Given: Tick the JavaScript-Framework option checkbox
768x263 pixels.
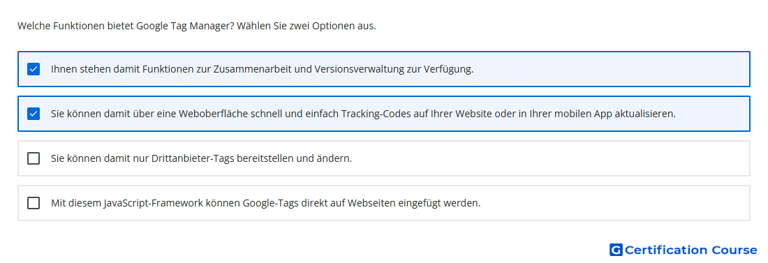Looking at the screenshot, I should coord(34,203).
